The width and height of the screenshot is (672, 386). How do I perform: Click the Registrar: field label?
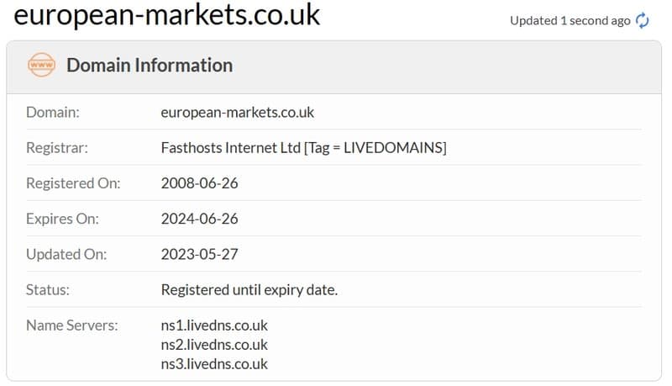(57, 148)
